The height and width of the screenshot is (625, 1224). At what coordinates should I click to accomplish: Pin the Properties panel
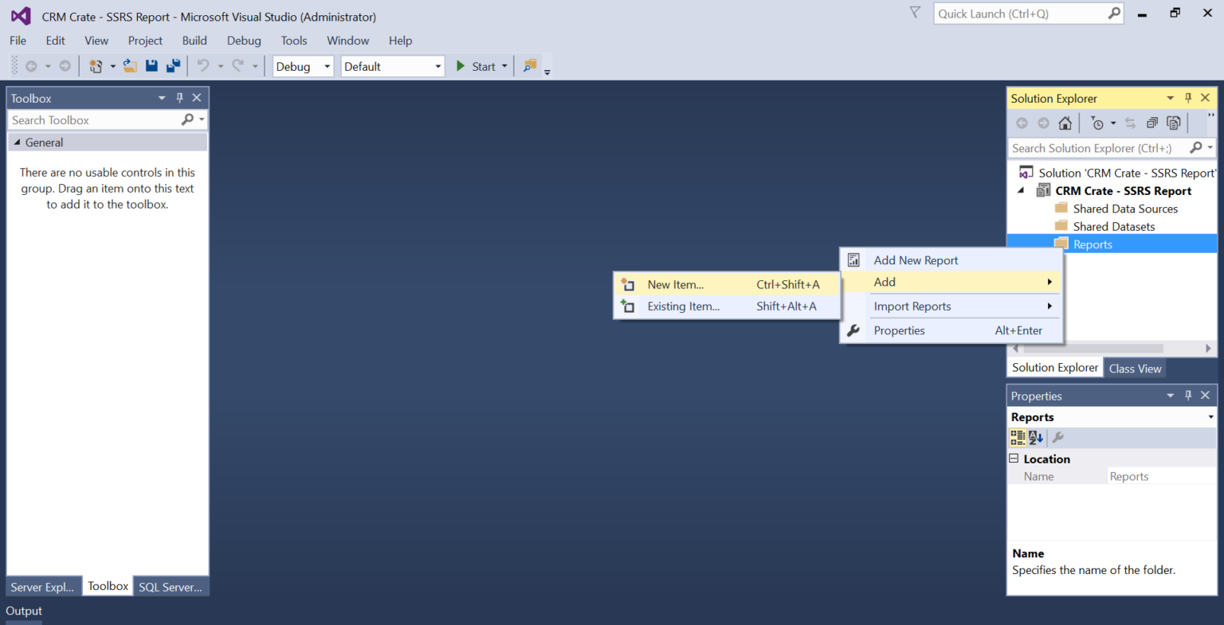click(1188, 395)
